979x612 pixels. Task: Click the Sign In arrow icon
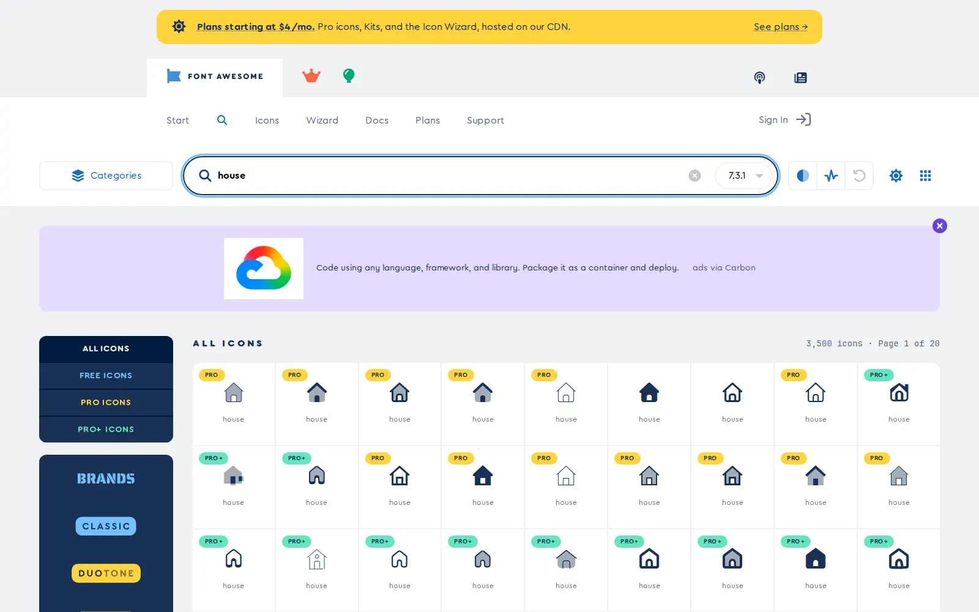pos(803,119)
